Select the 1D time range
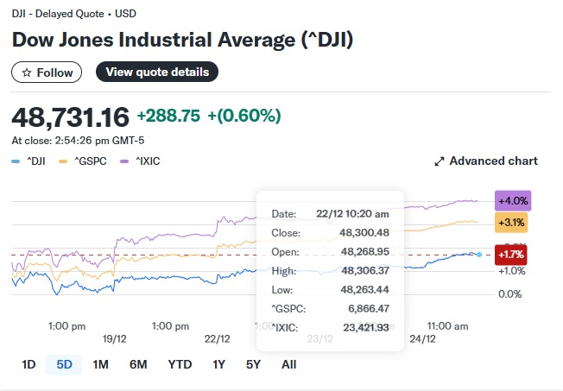 click(x=28, y=364)
